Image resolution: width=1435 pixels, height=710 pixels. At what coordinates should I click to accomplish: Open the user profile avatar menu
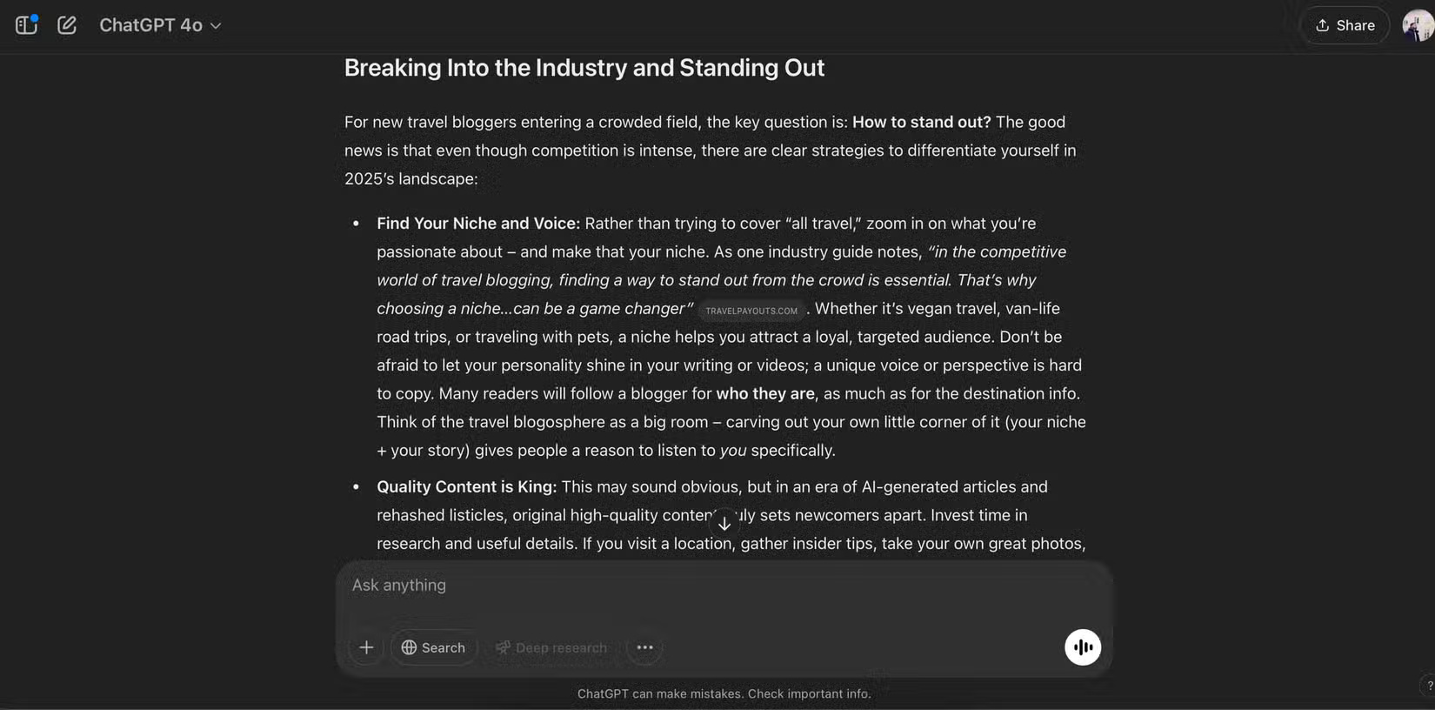click(x=1417, y=25)
